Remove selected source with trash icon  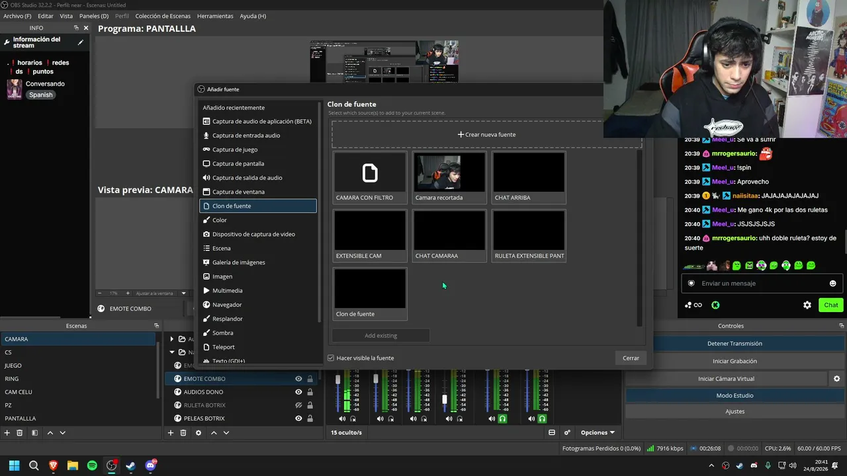coord(183,433)
